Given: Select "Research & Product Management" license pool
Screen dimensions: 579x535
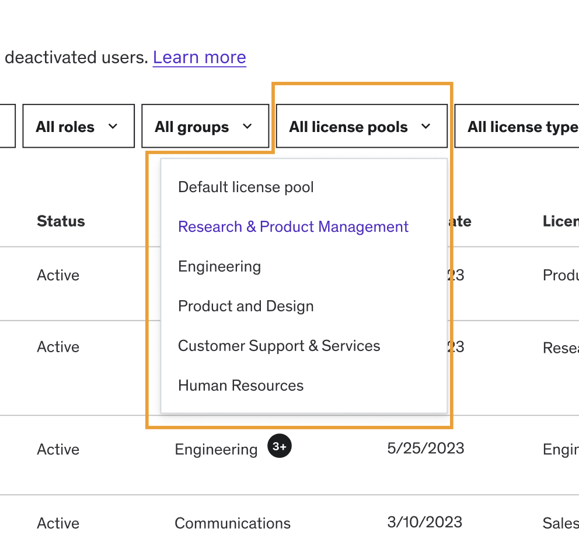Looking at the screenshot, I should pyautogui.click(x=293, y=227).
